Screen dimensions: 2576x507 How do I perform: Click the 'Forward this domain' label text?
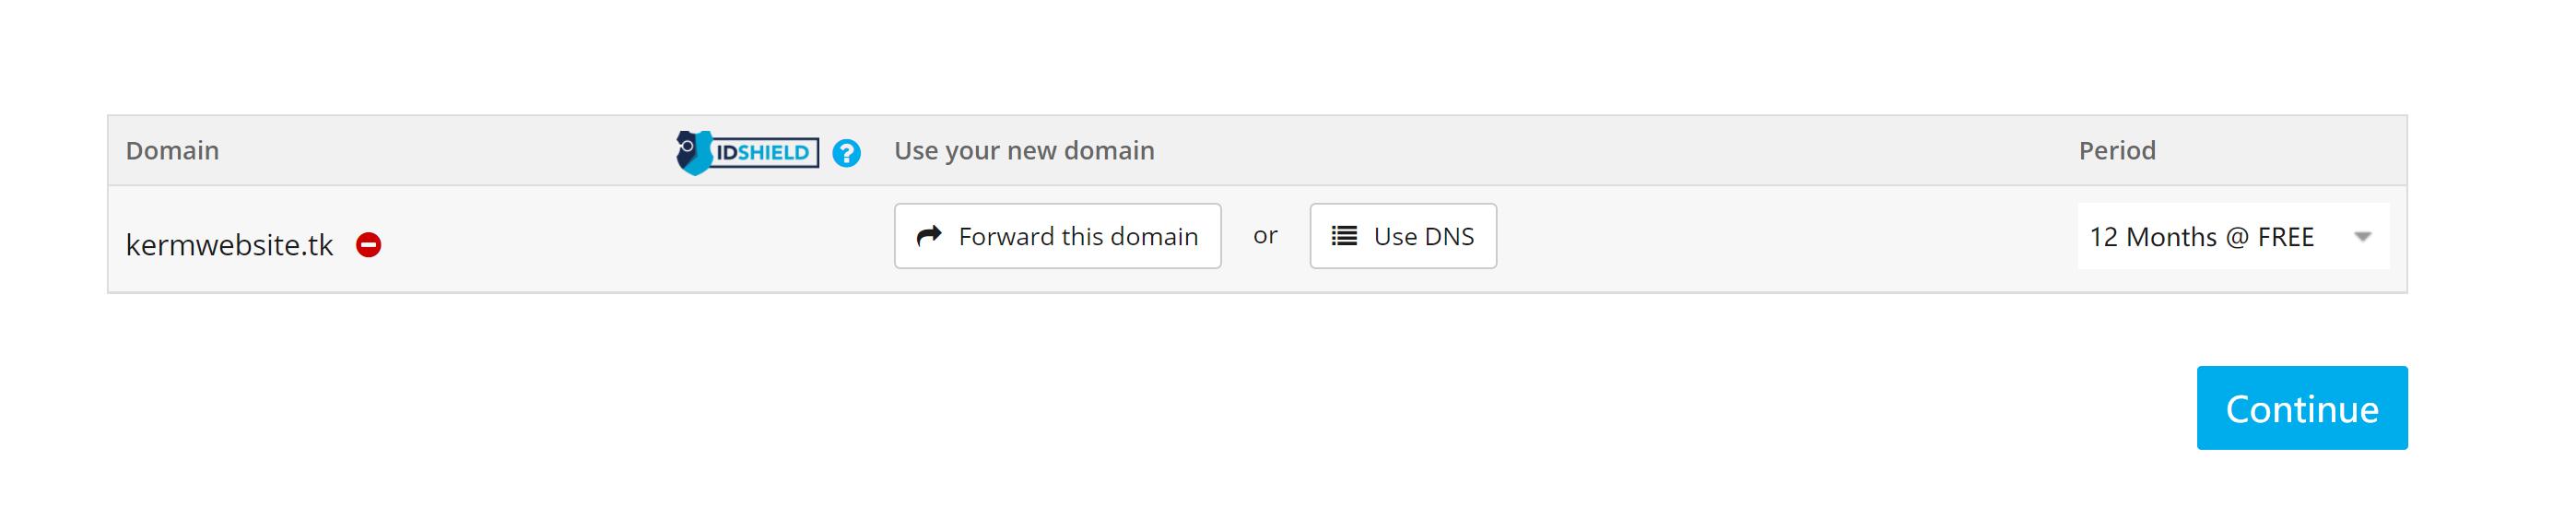[1077, 237]
